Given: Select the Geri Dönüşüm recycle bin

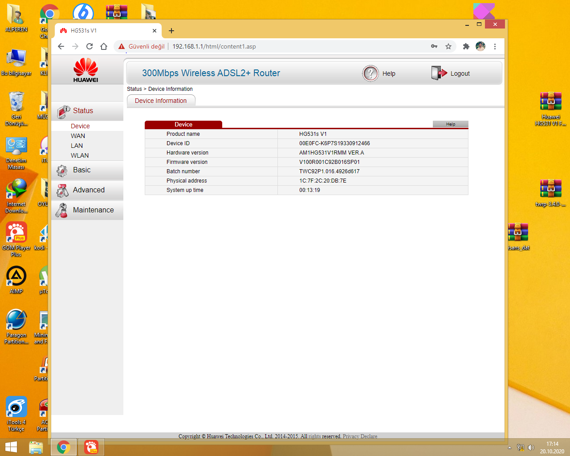Looking at the screenshot, I should [x=16, y=109].
